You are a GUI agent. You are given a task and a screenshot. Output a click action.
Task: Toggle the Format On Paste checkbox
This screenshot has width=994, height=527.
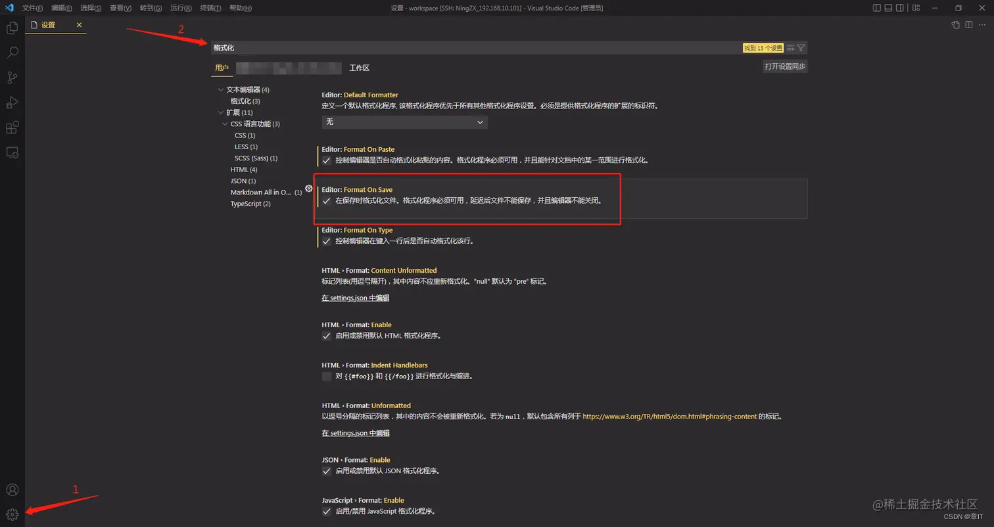coord(327,160)
